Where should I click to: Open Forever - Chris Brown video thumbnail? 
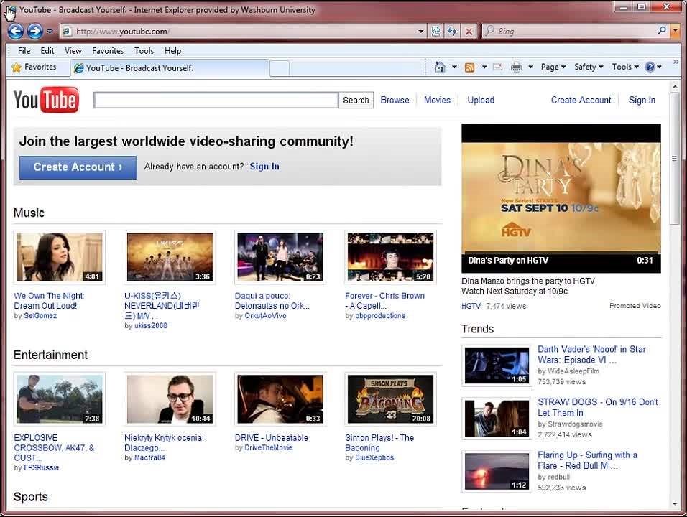click(390, 257)
